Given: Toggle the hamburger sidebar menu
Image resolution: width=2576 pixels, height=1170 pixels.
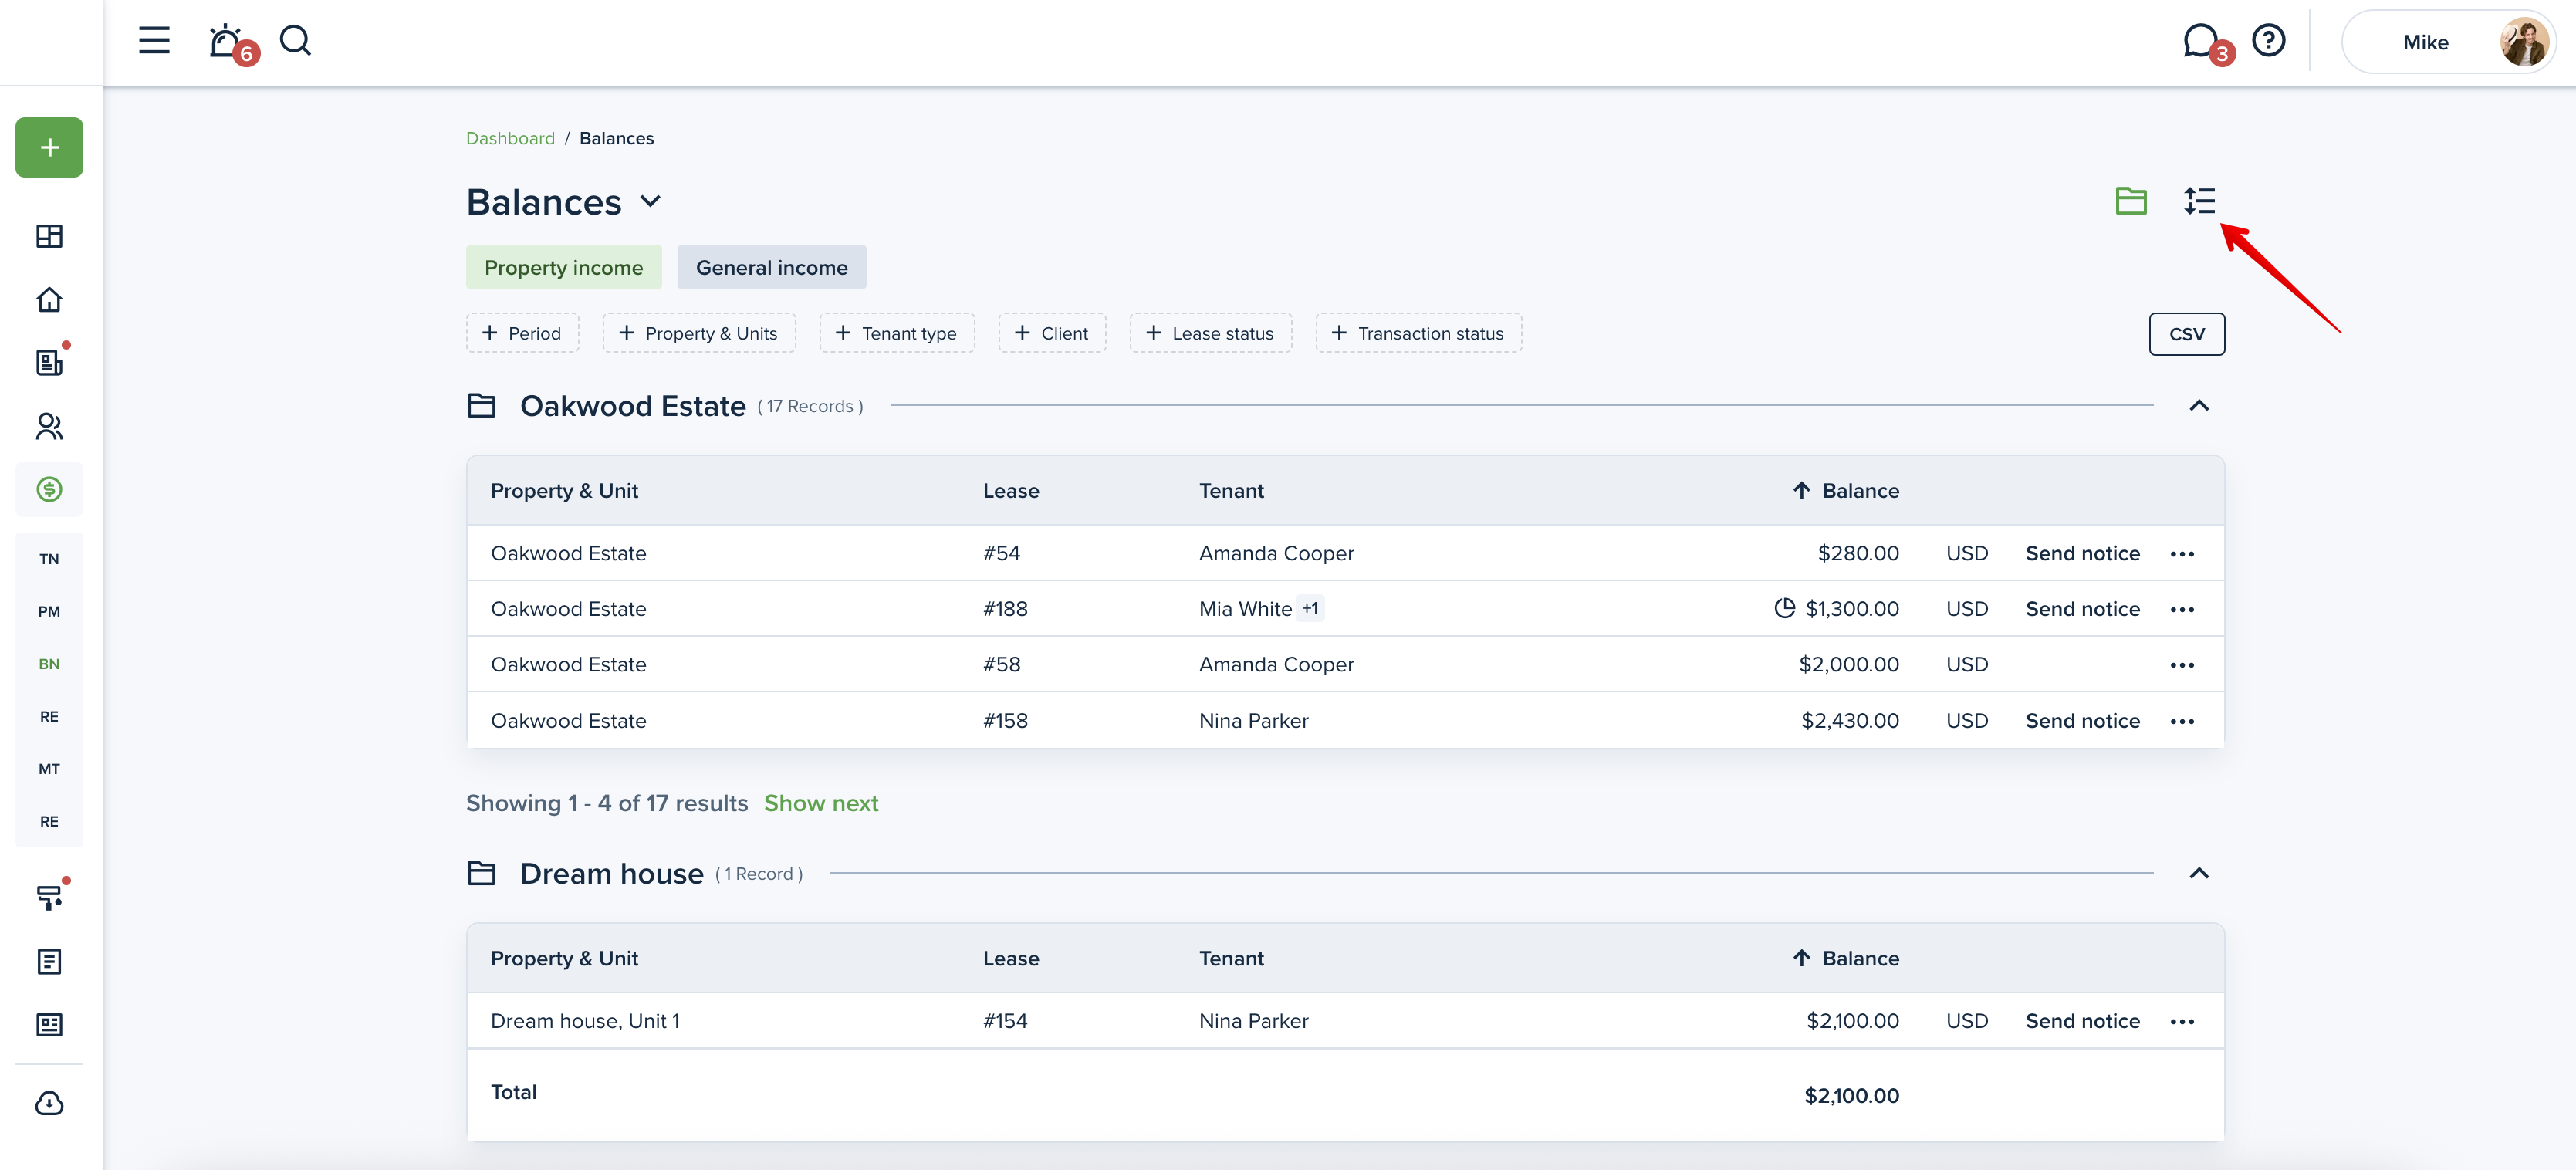Looking at the screenshot, I should click(154, 41).
